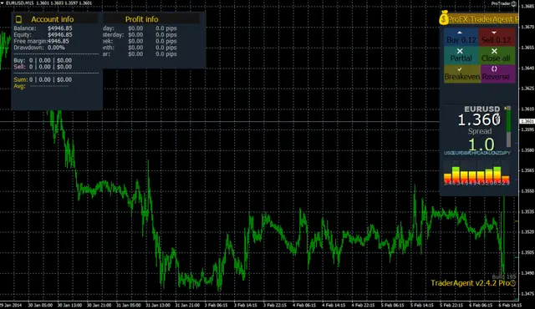Click the 1.3601 current price marker on axis

(527, 121)
